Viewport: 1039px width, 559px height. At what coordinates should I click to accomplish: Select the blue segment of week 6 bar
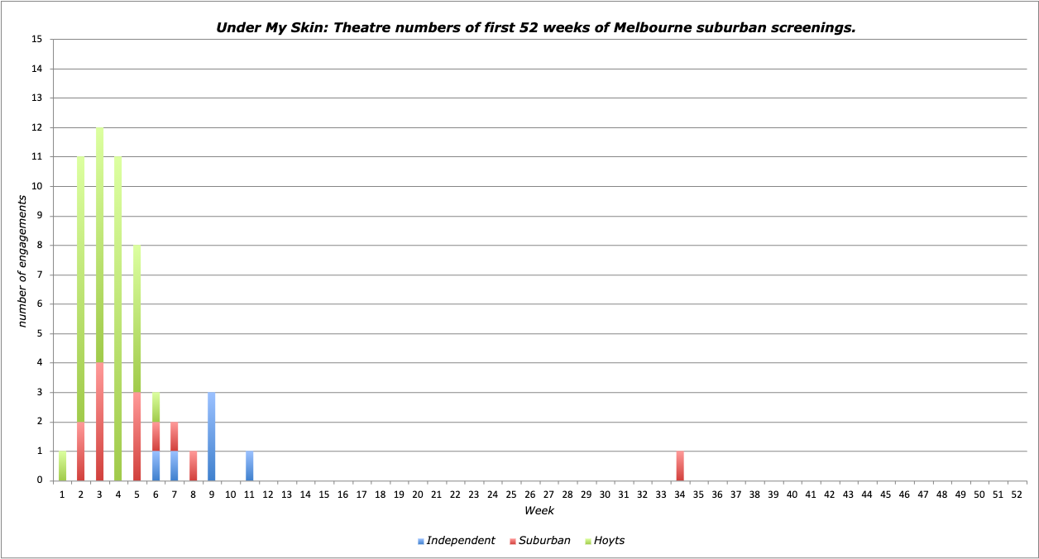(156, 466)
